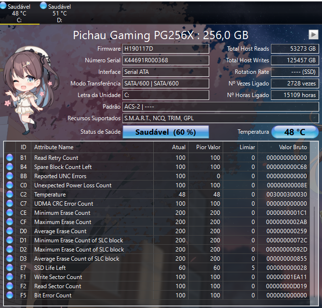Image resolution: width=322 pixels, height=308 pixels.
Task: Click the Atual column header
Action: point(171,147)
